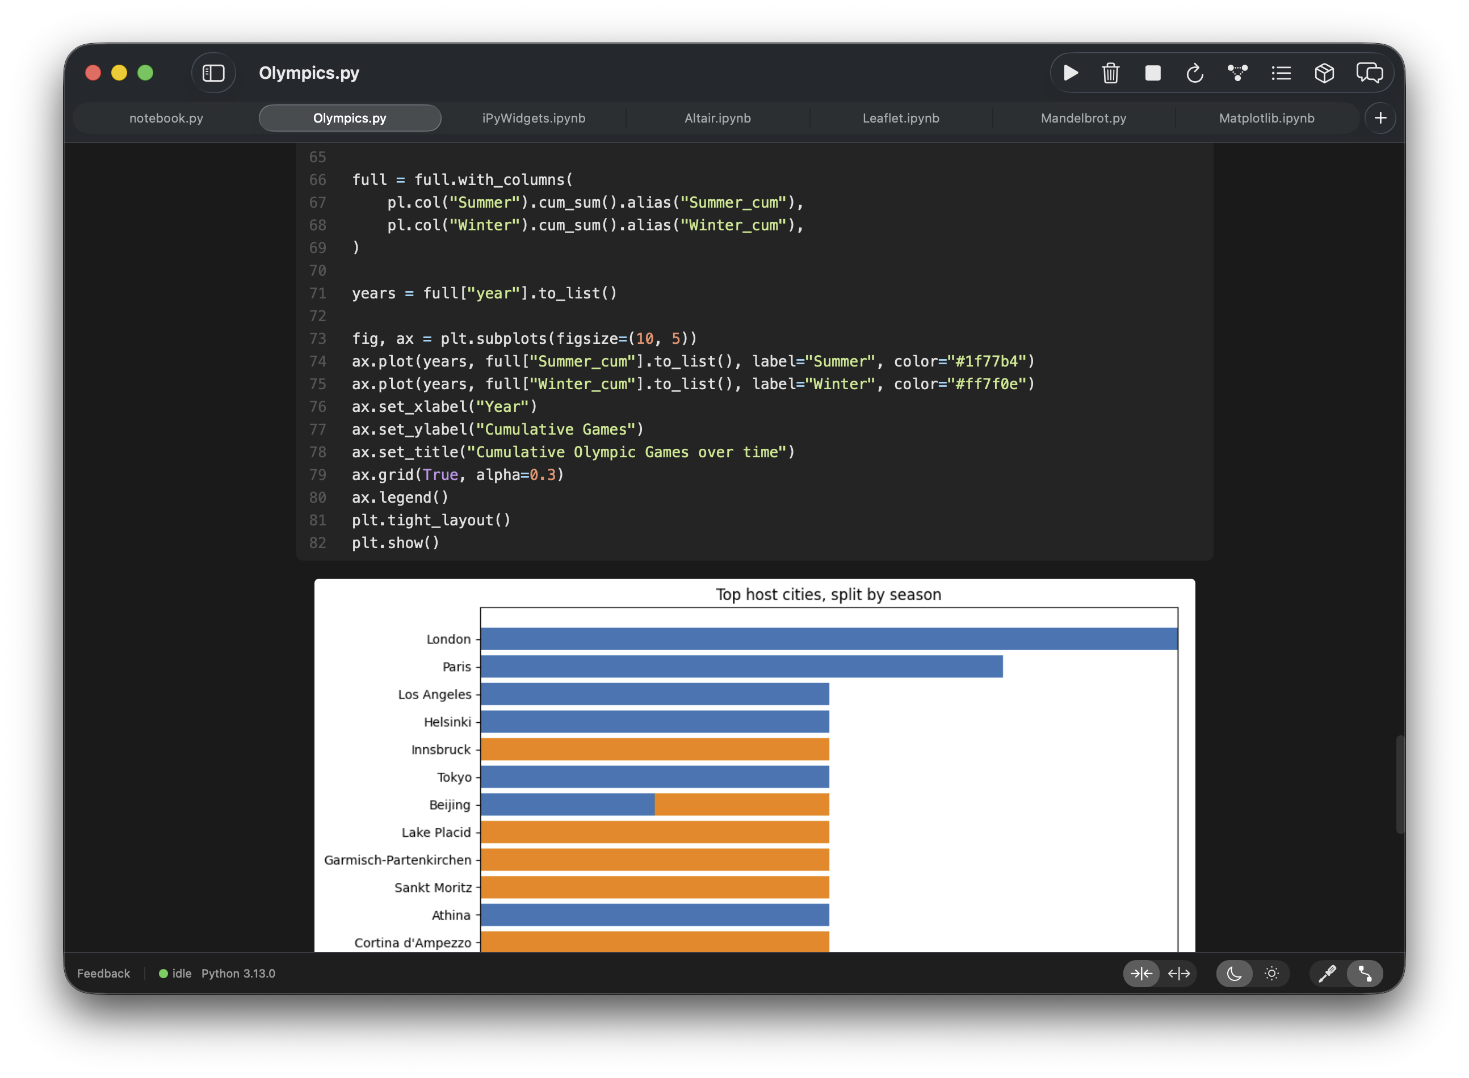The width and height of the screenshot is (1469, 1078).
Task: Open the dependency graph icon
Action: pyautogui.click(x=1237, y=73)
